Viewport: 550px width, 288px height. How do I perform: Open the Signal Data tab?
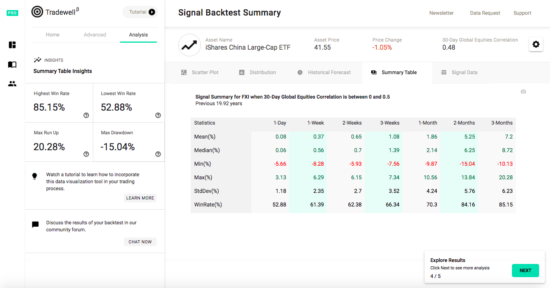pyautogui.click(x=459, y=73)
